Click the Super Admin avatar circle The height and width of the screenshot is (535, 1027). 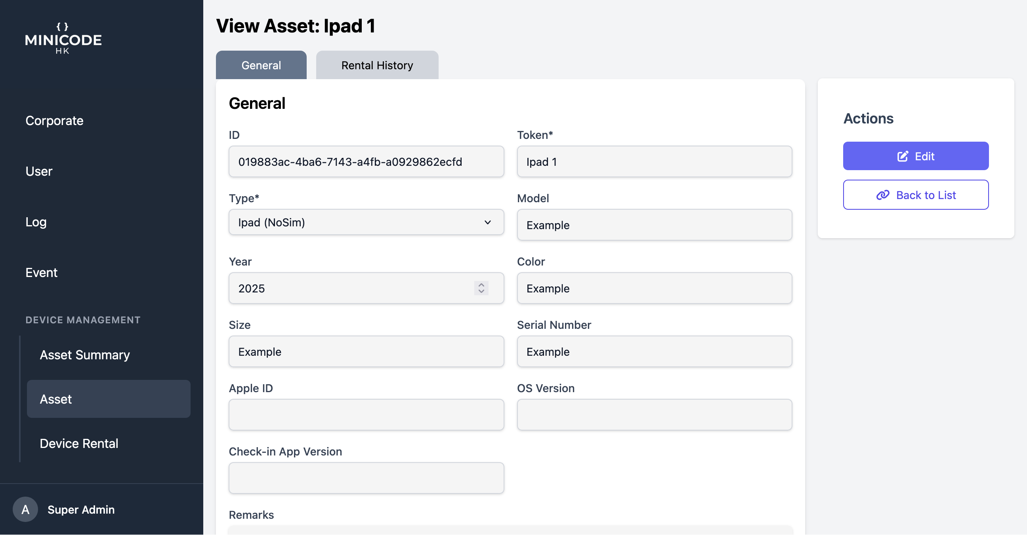(25, 510)
